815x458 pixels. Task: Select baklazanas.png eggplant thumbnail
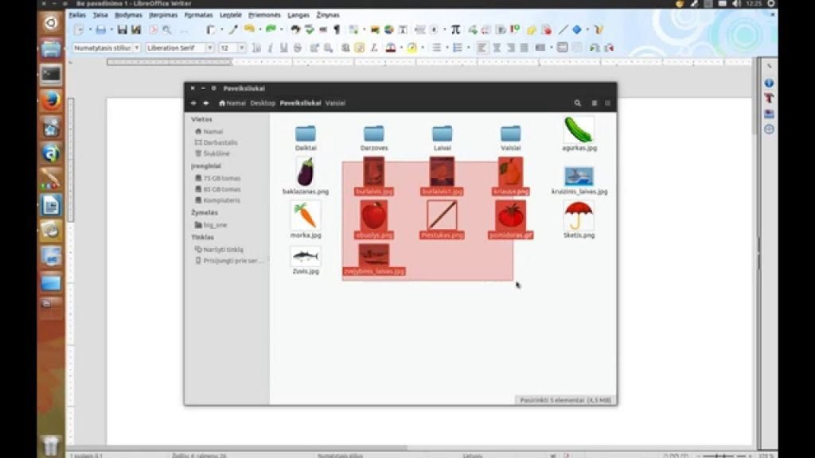(x=306, y=172)
